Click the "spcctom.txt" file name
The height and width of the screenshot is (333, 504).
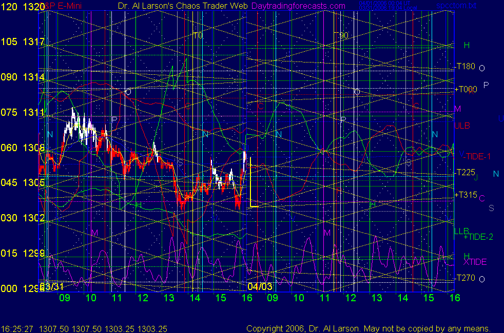(456, 6)
